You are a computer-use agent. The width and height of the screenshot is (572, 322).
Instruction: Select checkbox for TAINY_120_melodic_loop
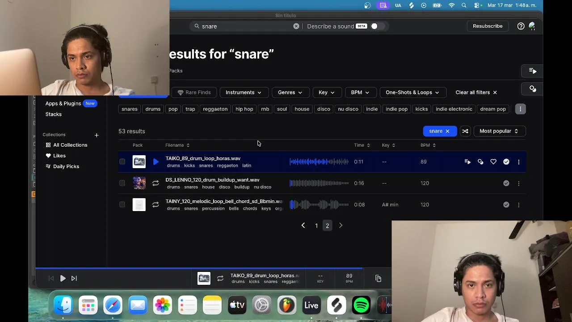[x=122, y=205]
